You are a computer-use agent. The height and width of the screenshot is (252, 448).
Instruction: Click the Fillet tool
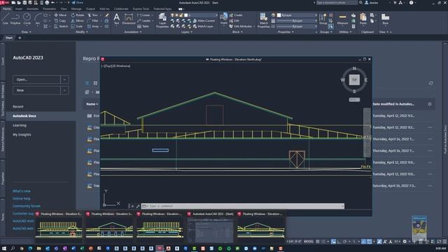[x=93, y=21]
